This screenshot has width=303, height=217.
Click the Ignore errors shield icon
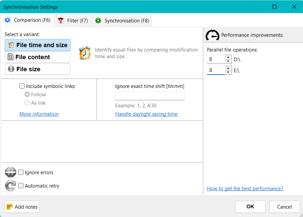[x=10, y=172]
